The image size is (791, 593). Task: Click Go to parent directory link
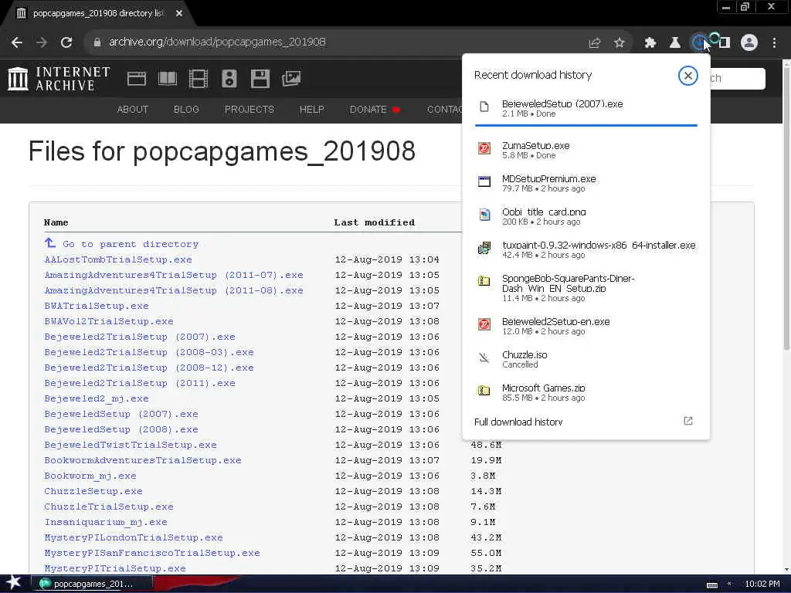tap(130, 244)
